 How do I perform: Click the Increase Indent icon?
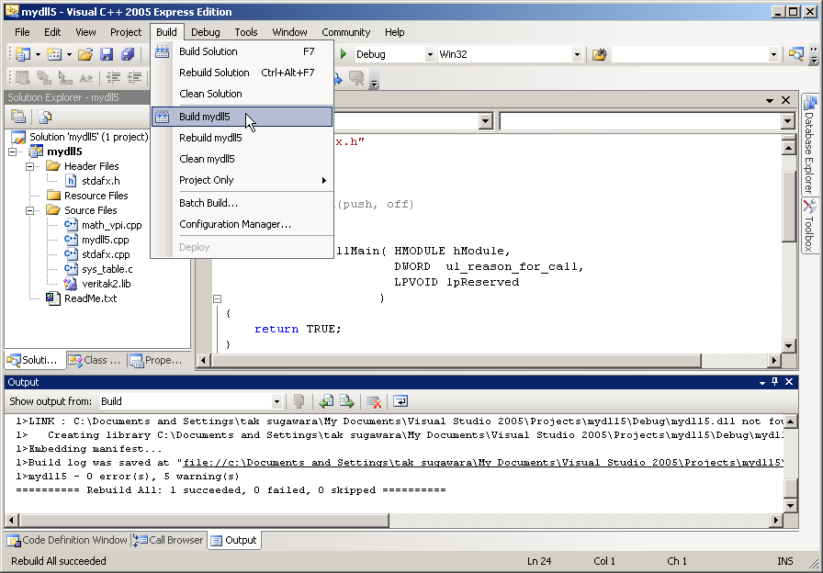point(134,78)
